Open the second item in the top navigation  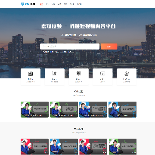47,4
